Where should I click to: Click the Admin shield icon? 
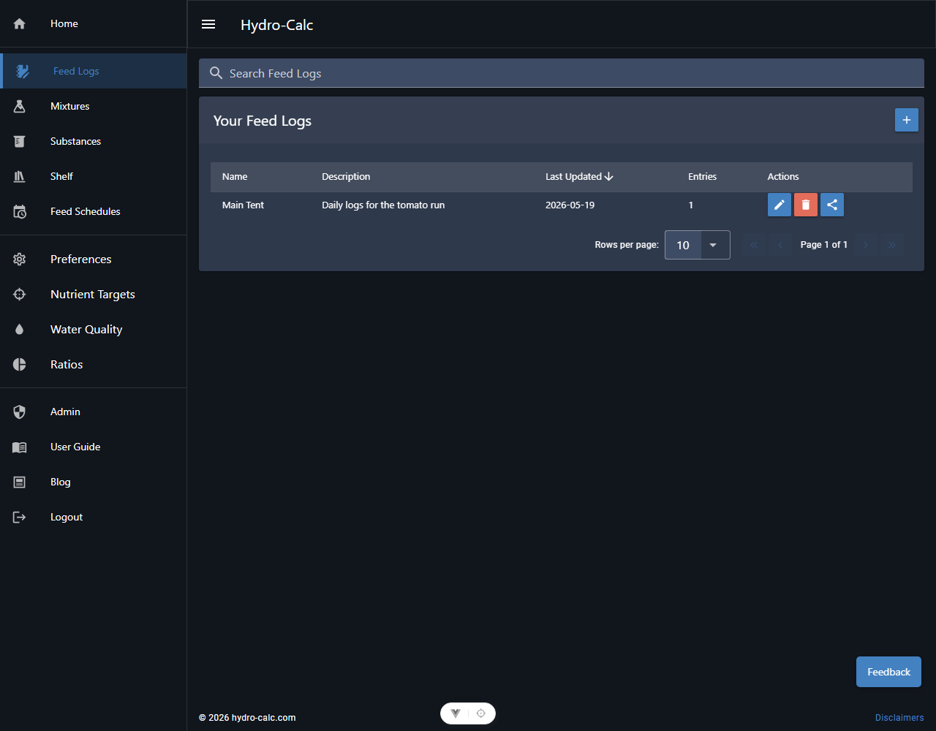20,412
